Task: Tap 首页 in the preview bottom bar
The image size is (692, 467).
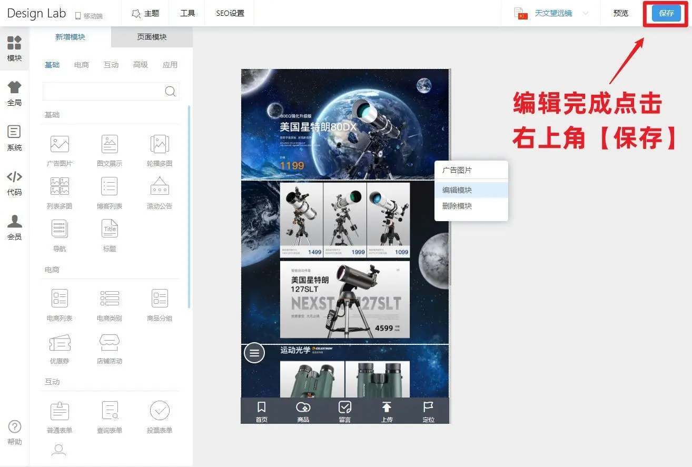Action: pos(262,411)
